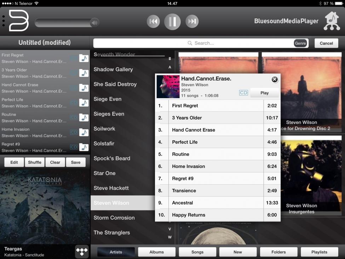Cancel the search

(326, 43)
